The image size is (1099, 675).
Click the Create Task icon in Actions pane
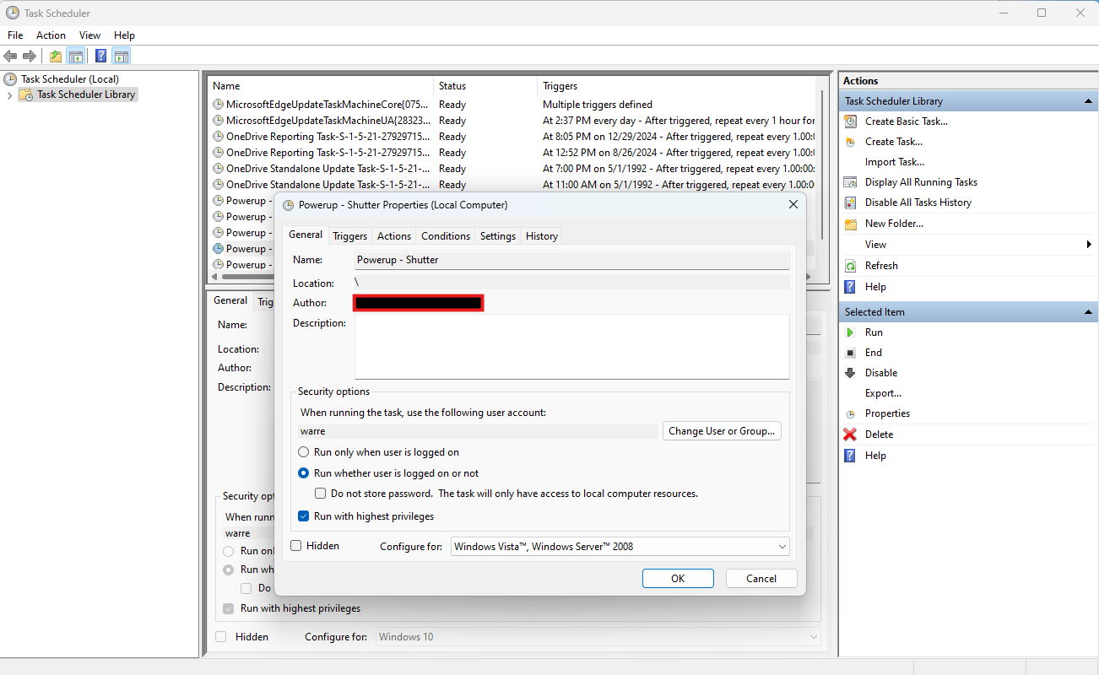click(x=850, y=142)
